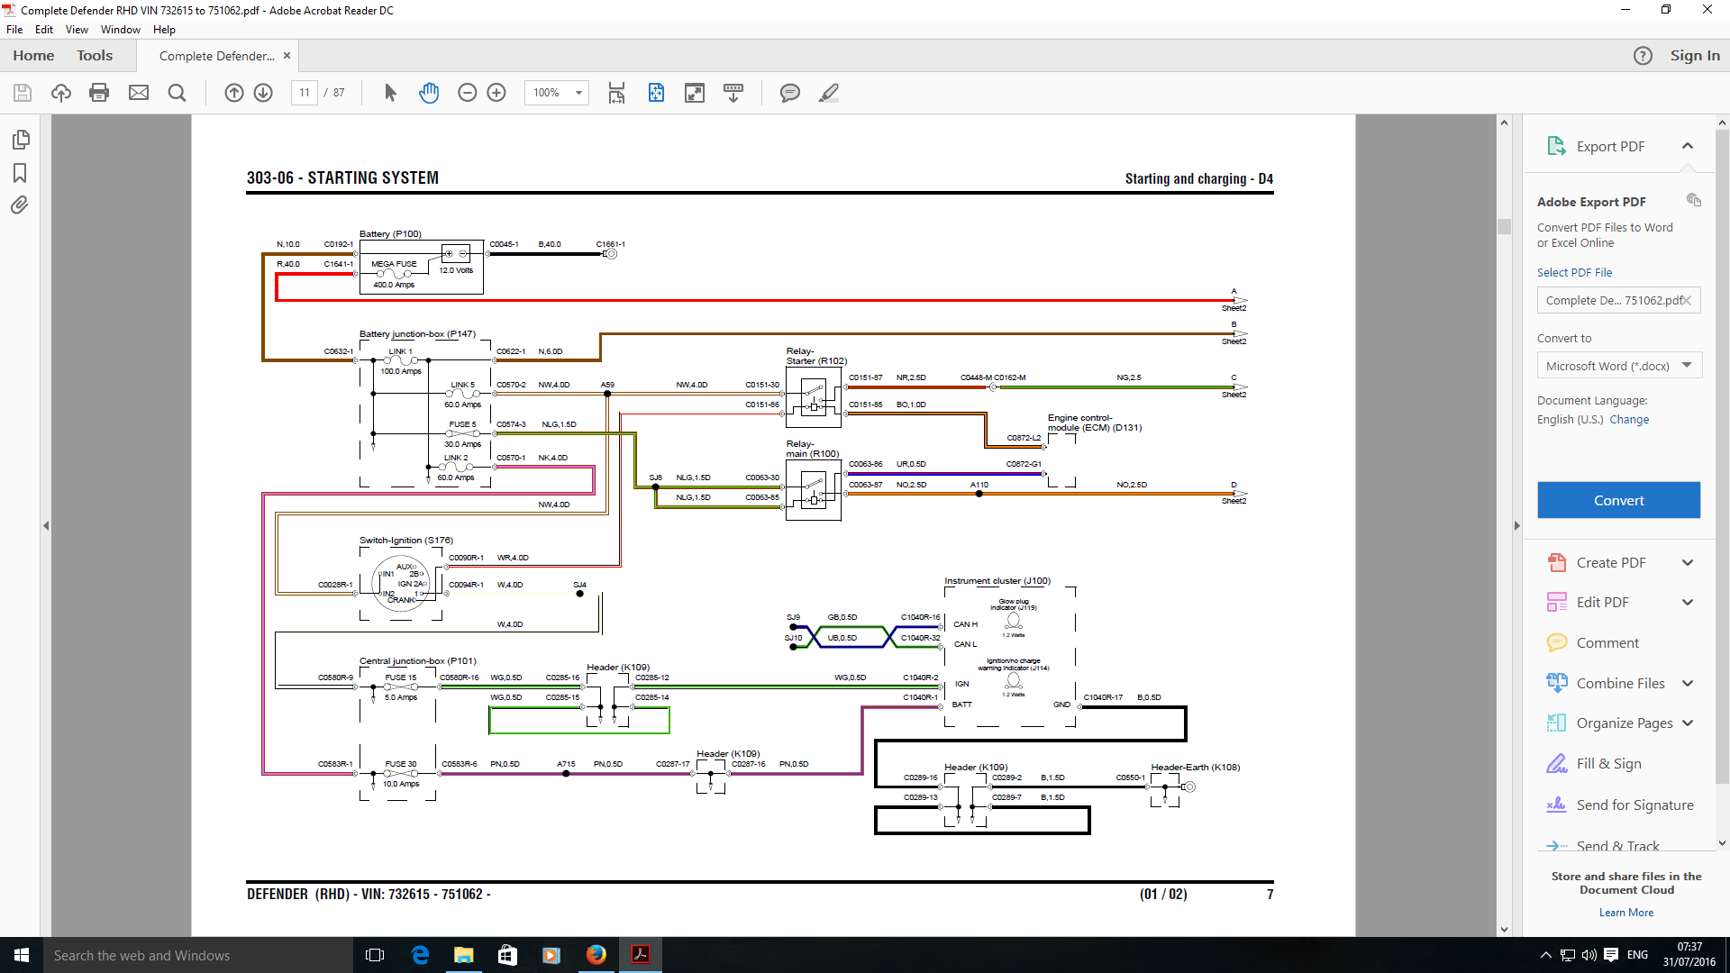Click the blue Convert button
Screen dimensions: 1730x973
pos(1618,500)
